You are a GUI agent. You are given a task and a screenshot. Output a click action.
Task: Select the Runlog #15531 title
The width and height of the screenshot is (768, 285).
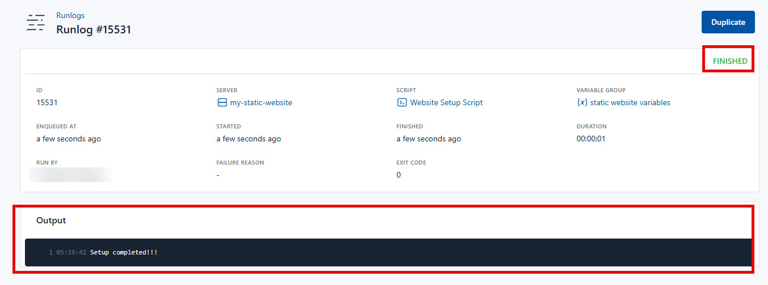pos(94,29)
